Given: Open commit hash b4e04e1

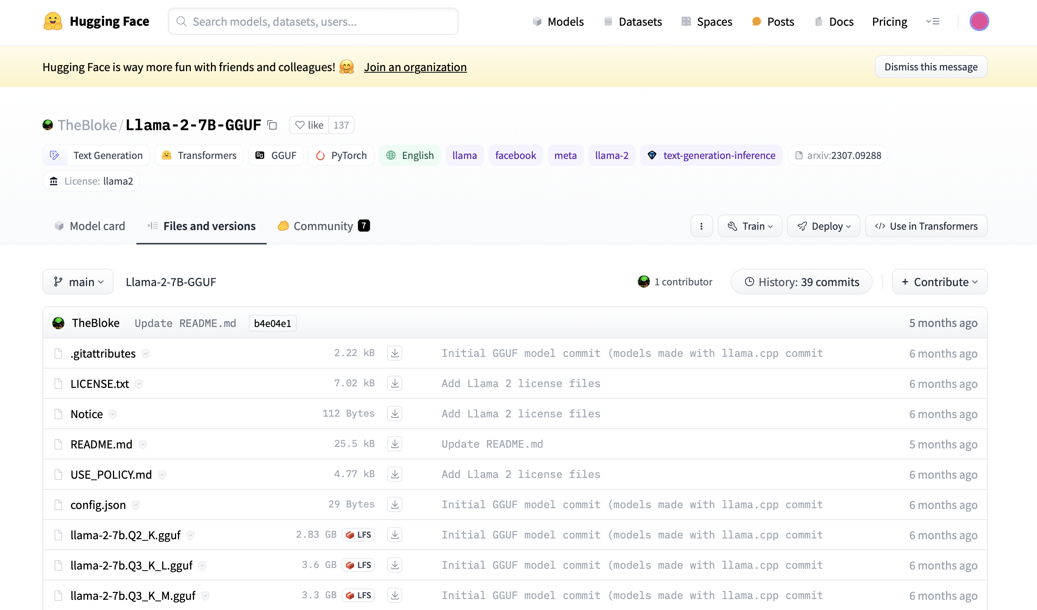Looking at the screenshot, I should click(272, 323).
